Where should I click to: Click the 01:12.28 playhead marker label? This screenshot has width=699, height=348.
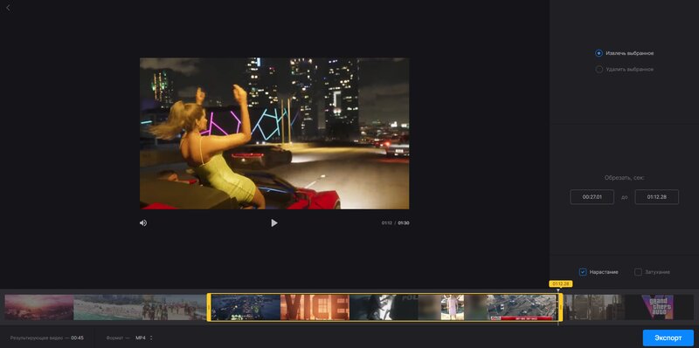560,283
